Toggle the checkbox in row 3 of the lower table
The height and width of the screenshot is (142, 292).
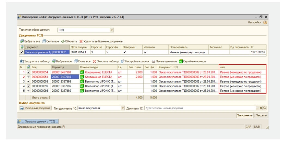(28, 81)
